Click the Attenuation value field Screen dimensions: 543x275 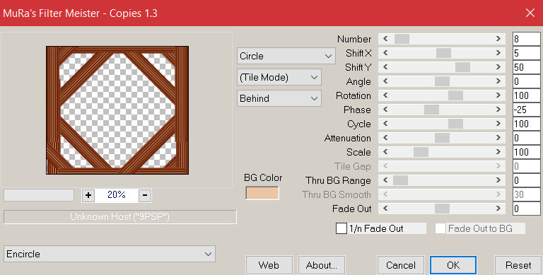[526, 138]
